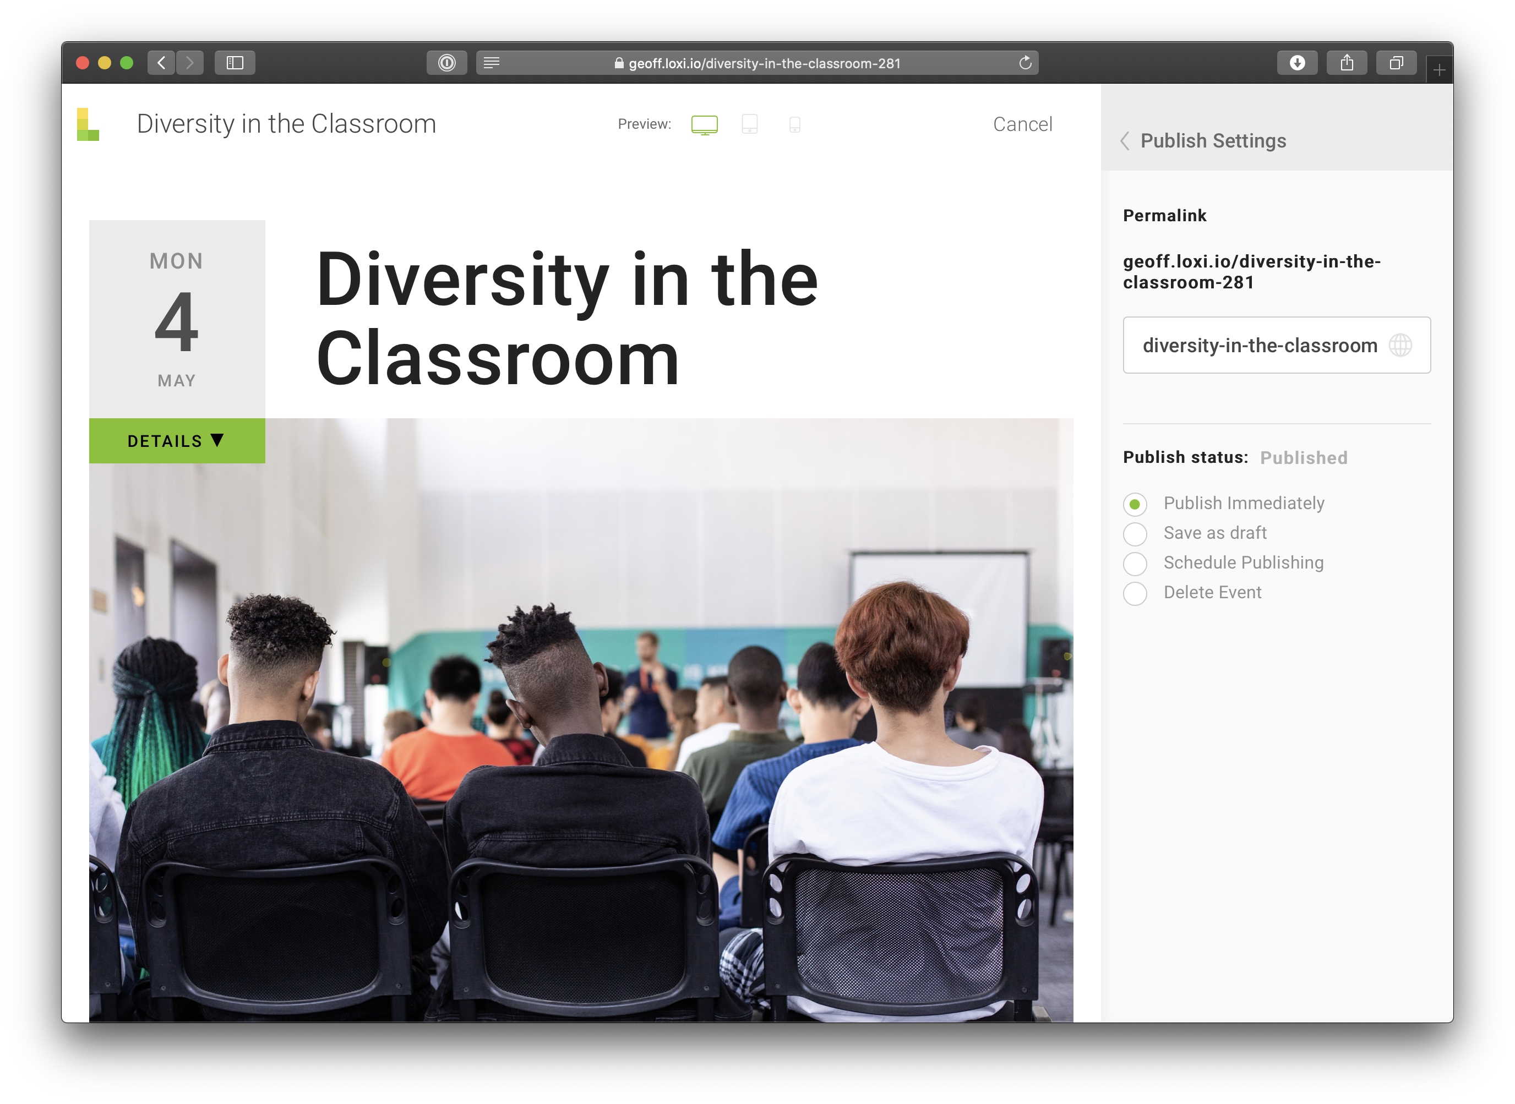Screen dimensions: 1515x1104
Task: Click the 'Permalink' section label
Action: pos(1165,216)
